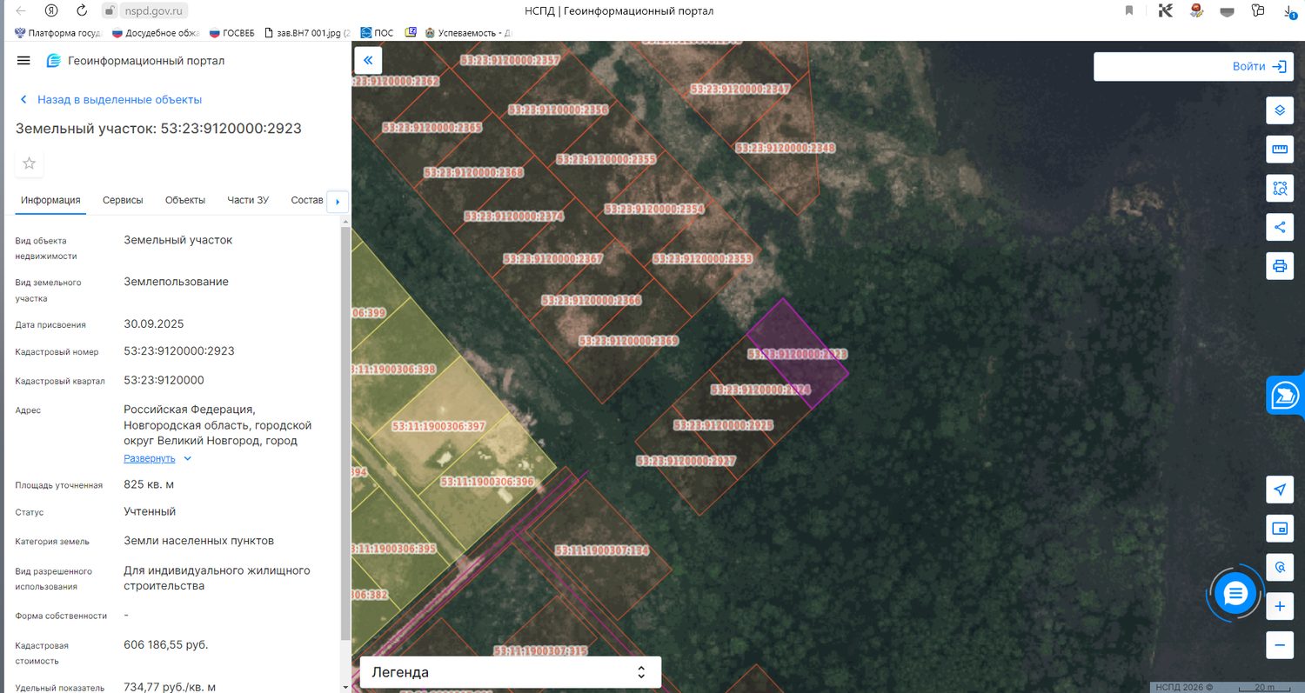
Task: Expand the Легенда dropdown
Action: click(511, 672)
